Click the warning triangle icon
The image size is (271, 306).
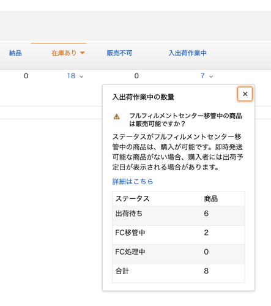117,116
